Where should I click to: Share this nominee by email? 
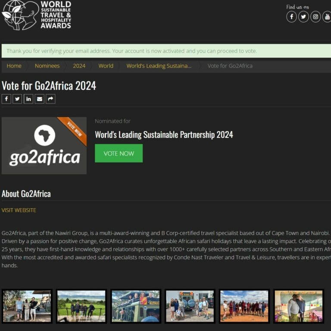click(x=40, y=99)
